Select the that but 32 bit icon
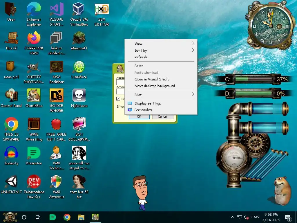This screenshot has width=297, height=223. click(79, 187)
